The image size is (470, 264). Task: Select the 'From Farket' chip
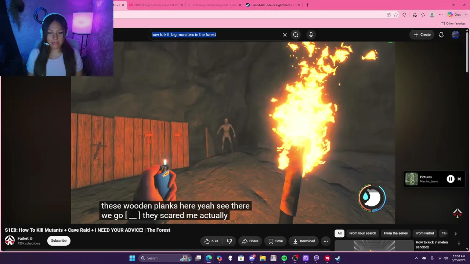pos(425,233)
